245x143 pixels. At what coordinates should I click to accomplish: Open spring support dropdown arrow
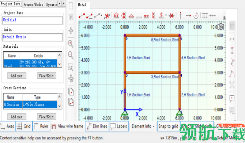pos(166,15)
